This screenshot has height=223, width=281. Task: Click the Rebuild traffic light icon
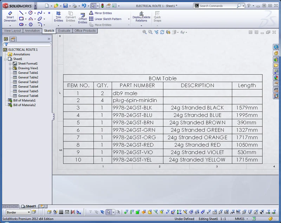[102, 6]
